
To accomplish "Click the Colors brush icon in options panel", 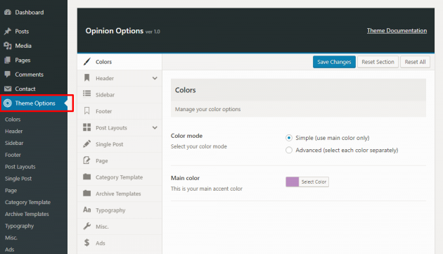I will coord(87,62).
